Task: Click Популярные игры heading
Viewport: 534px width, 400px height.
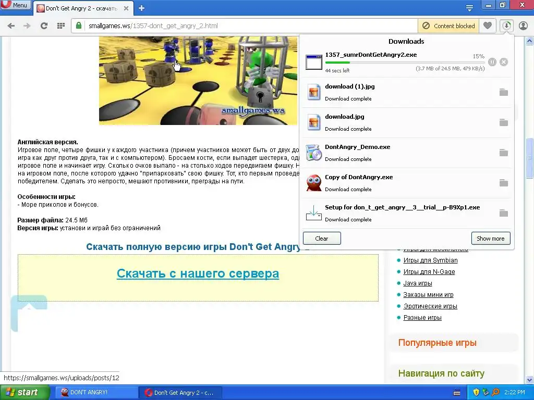Action: pyautogui.click(x=438, y=343)
